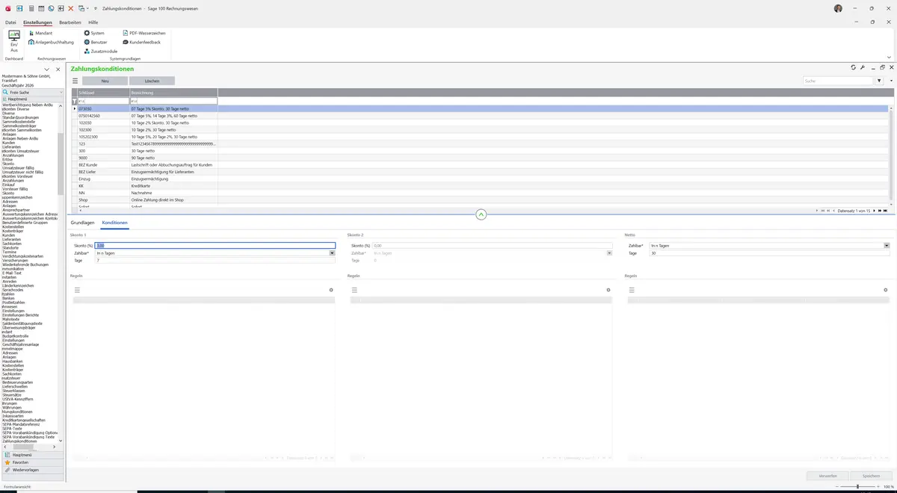Open Skonto 1 Zahlbar dropdown
Screen dimensions: 897x493
(332, 253)
